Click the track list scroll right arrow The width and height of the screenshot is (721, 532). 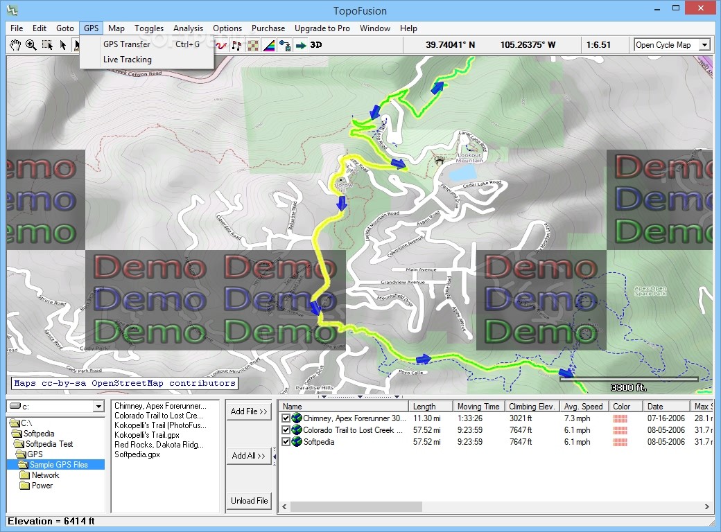click(706, 507)
